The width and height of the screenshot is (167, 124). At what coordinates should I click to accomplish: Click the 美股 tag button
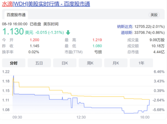click(154, 15)
